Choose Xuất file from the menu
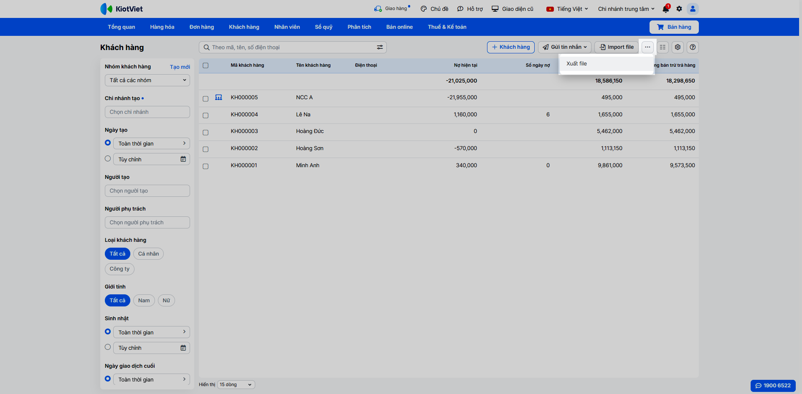802x394 pixels. tap(607, 64)
